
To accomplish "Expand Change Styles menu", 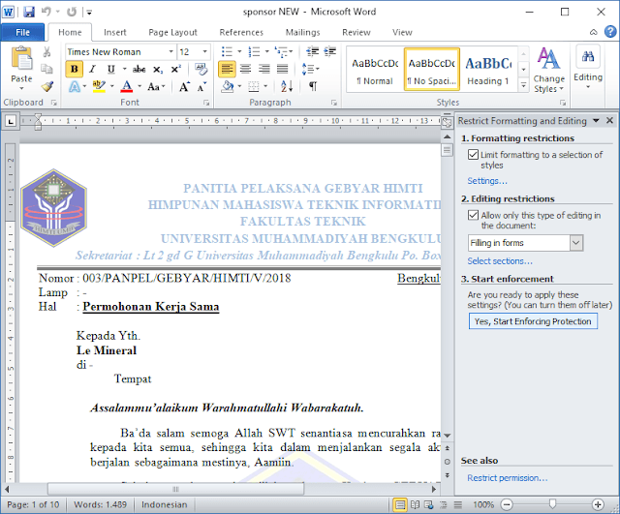I will (548, 70).
